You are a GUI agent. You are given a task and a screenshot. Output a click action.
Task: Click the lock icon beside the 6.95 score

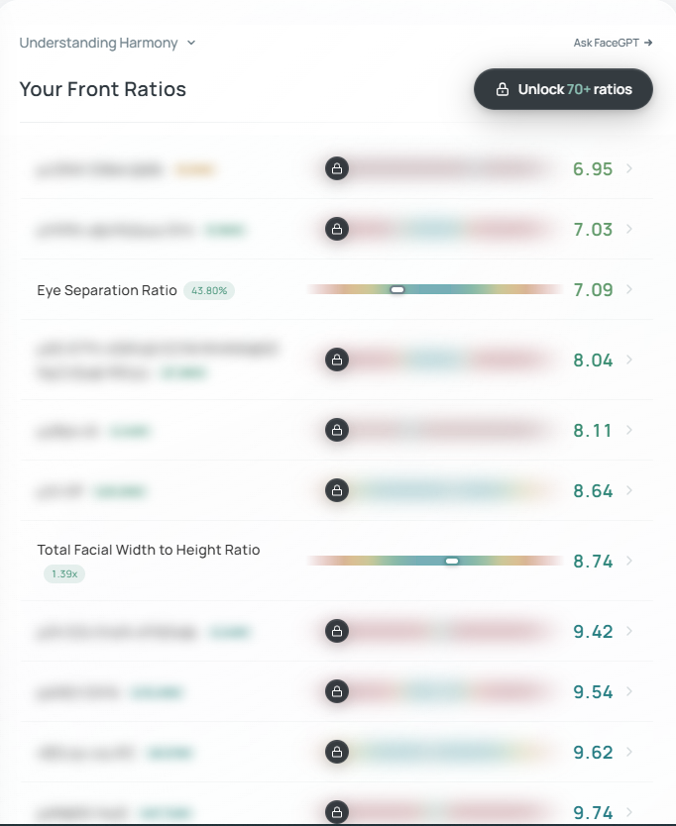click(337, 168)
